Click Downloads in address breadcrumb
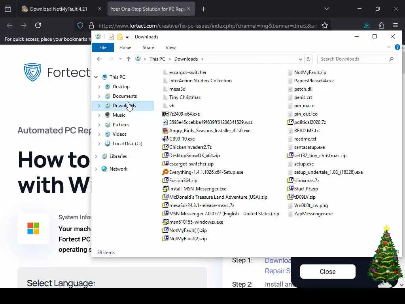Image resolution: width=405 pixels, height=304 pixels. tap(186, 59)
